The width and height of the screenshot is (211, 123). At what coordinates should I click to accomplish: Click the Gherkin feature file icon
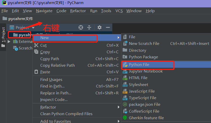click(x=125, y=118)
